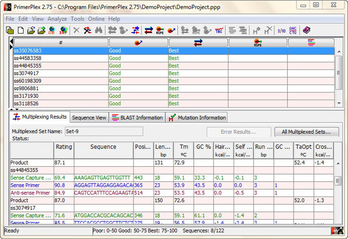This screenshot has width=348, height=239.
Task: Click the grayed M with diamond icon
Action: [256, 30]
